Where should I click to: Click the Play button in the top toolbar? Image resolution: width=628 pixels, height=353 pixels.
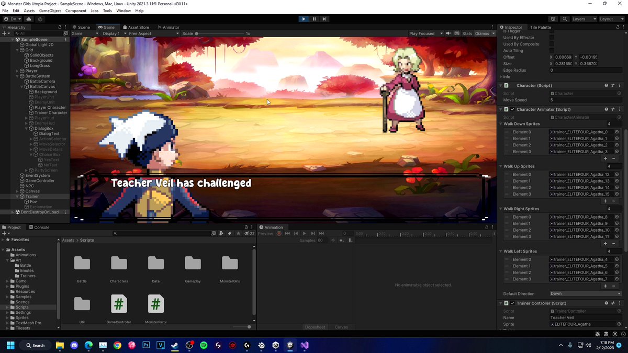304,19
